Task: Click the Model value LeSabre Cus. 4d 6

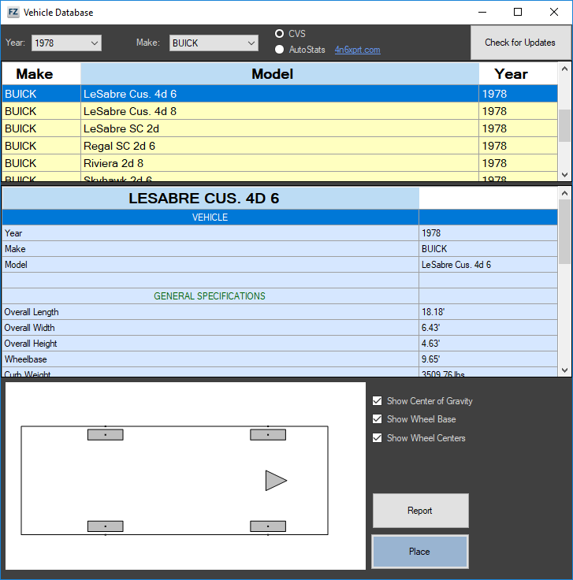Action: point(456,265)
